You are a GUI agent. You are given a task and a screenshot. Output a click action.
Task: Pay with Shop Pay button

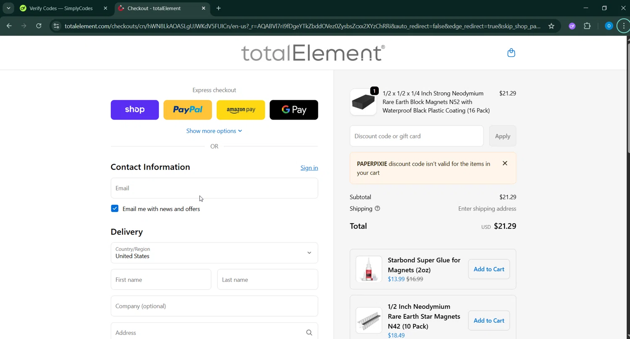tap(135, 110)
